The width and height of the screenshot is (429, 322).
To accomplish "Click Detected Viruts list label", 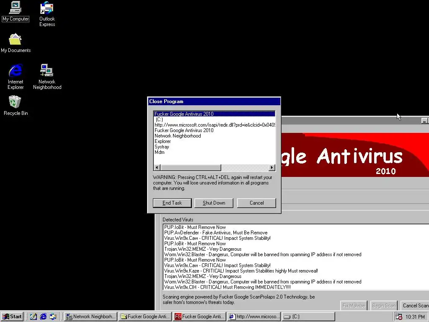I will [178, 220].
